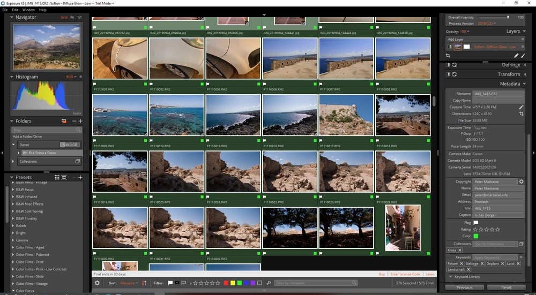
Task: Toggle the Flag in Metadata panel
Action: point(475,223)
